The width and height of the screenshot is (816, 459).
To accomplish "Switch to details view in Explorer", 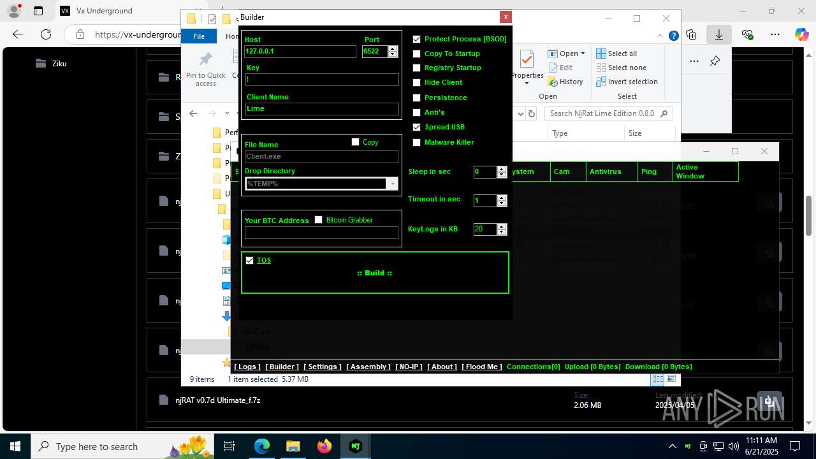I will click(x=657, y=379).
